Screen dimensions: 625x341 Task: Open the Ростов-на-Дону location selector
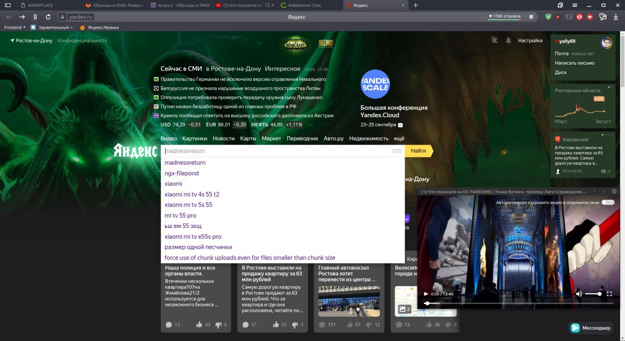point(31,40)
